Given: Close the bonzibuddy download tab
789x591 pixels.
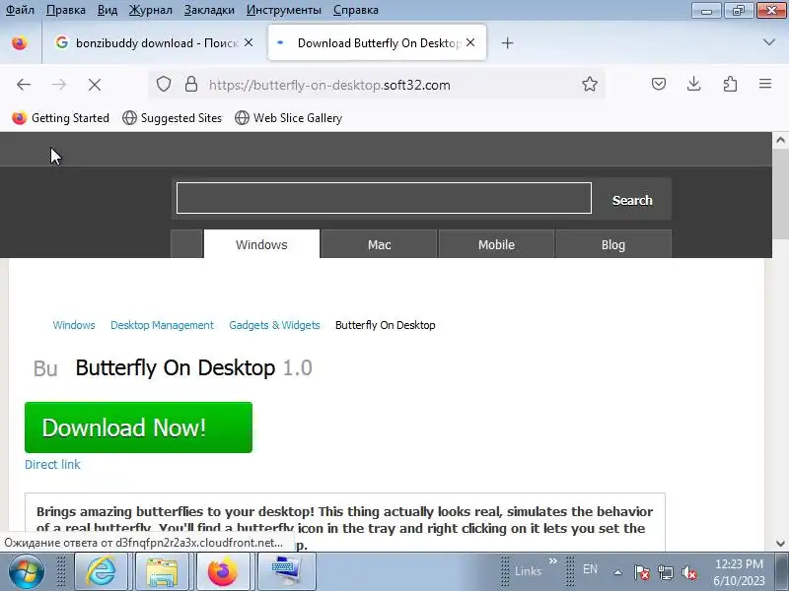Looking at the screenshot, I should tap(249, 42).
